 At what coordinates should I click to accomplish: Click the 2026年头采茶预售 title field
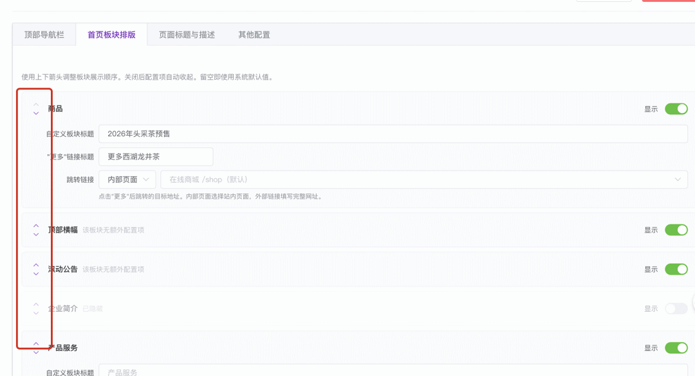point(393,134)
